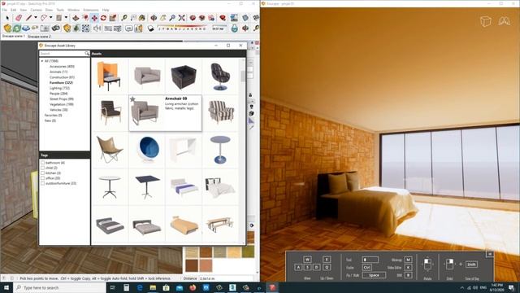Select the People category
This screenshot has width=520, height=293.
pyautogui.click(x=58, y=94)
